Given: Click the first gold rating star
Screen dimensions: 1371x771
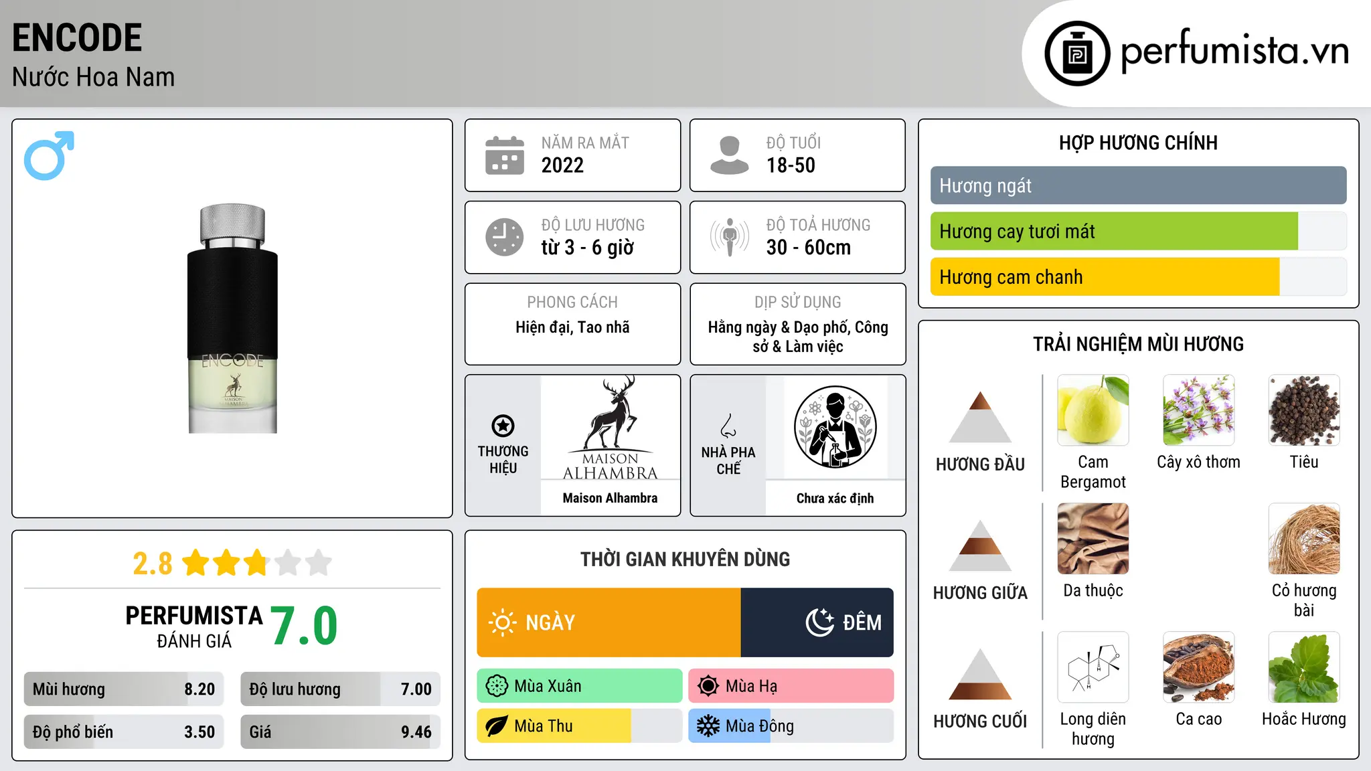Looking at the screenshot, I should [196, 563].
